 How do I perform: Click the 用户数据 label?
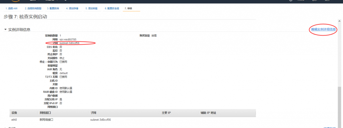click(x=53, y=96)
